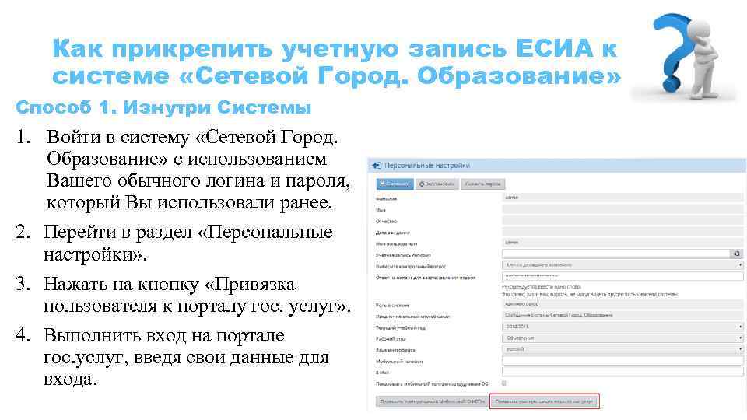Open the Язык интерфейса dropdown
Viewport: 747px width, 420px height.
click(622, 349)
